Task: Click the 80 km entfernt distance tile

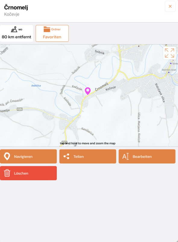Action: point(17,33)
